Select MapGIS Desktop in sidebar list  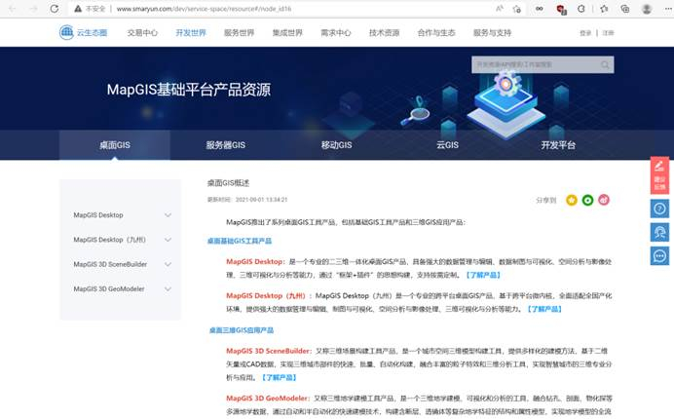pos(98,215)
